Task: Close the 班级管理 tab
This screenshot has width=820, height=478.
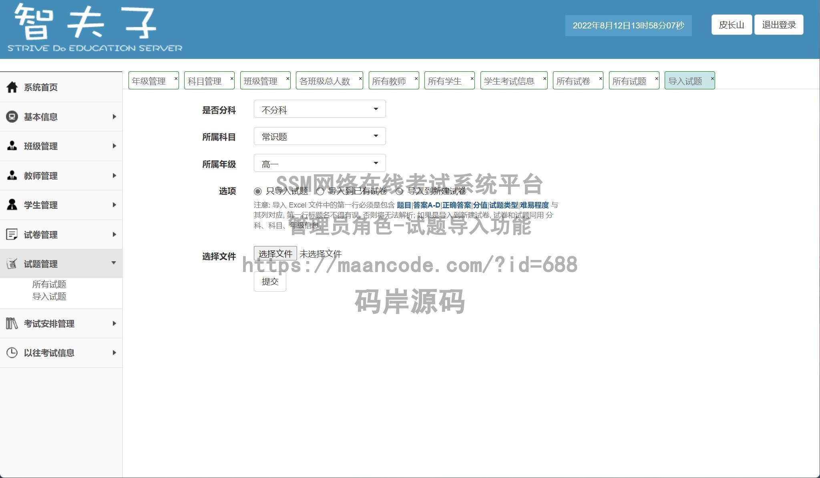Action: (287, 79)
